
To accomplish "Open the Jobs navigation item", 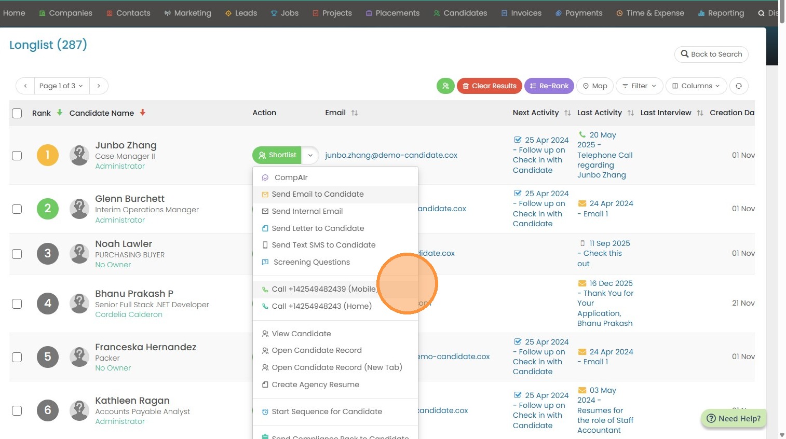I will tap(284, 13).
